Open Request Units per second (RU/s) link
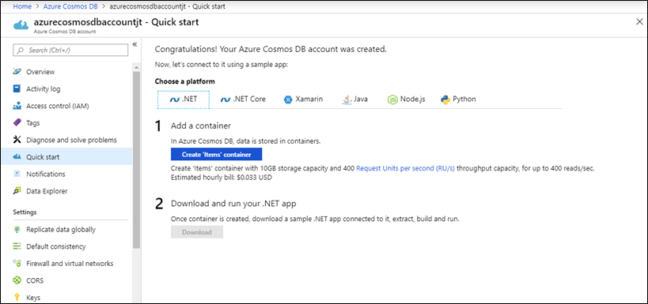Viewport: 648px width, 304px height. coord(405,168)
